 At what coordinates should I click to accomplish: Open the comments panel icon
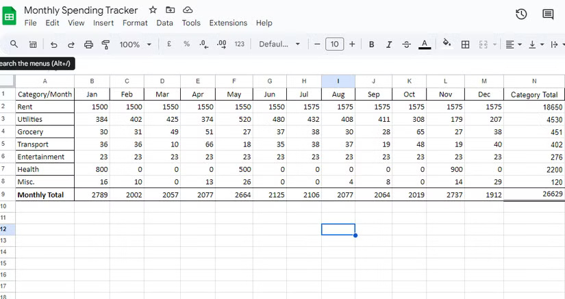pyautogui.click(x=548, y=14)
